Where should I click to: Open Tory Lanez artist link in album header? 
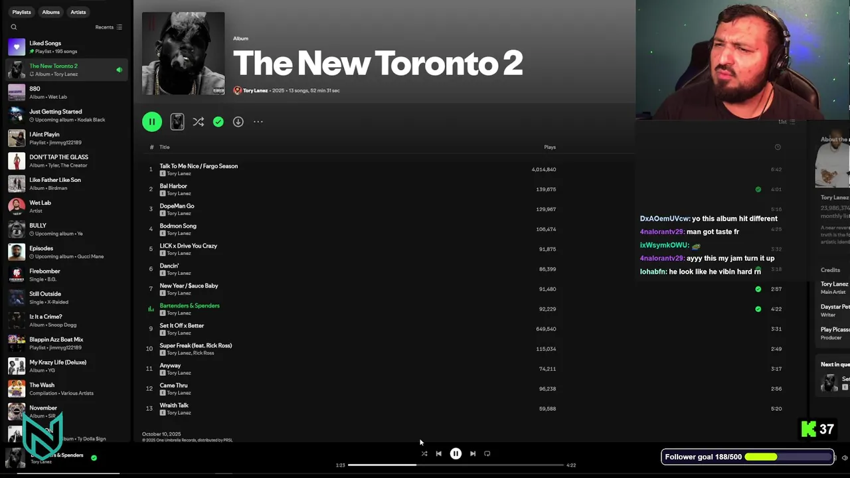pyautogui.click(x=255, y=90)
